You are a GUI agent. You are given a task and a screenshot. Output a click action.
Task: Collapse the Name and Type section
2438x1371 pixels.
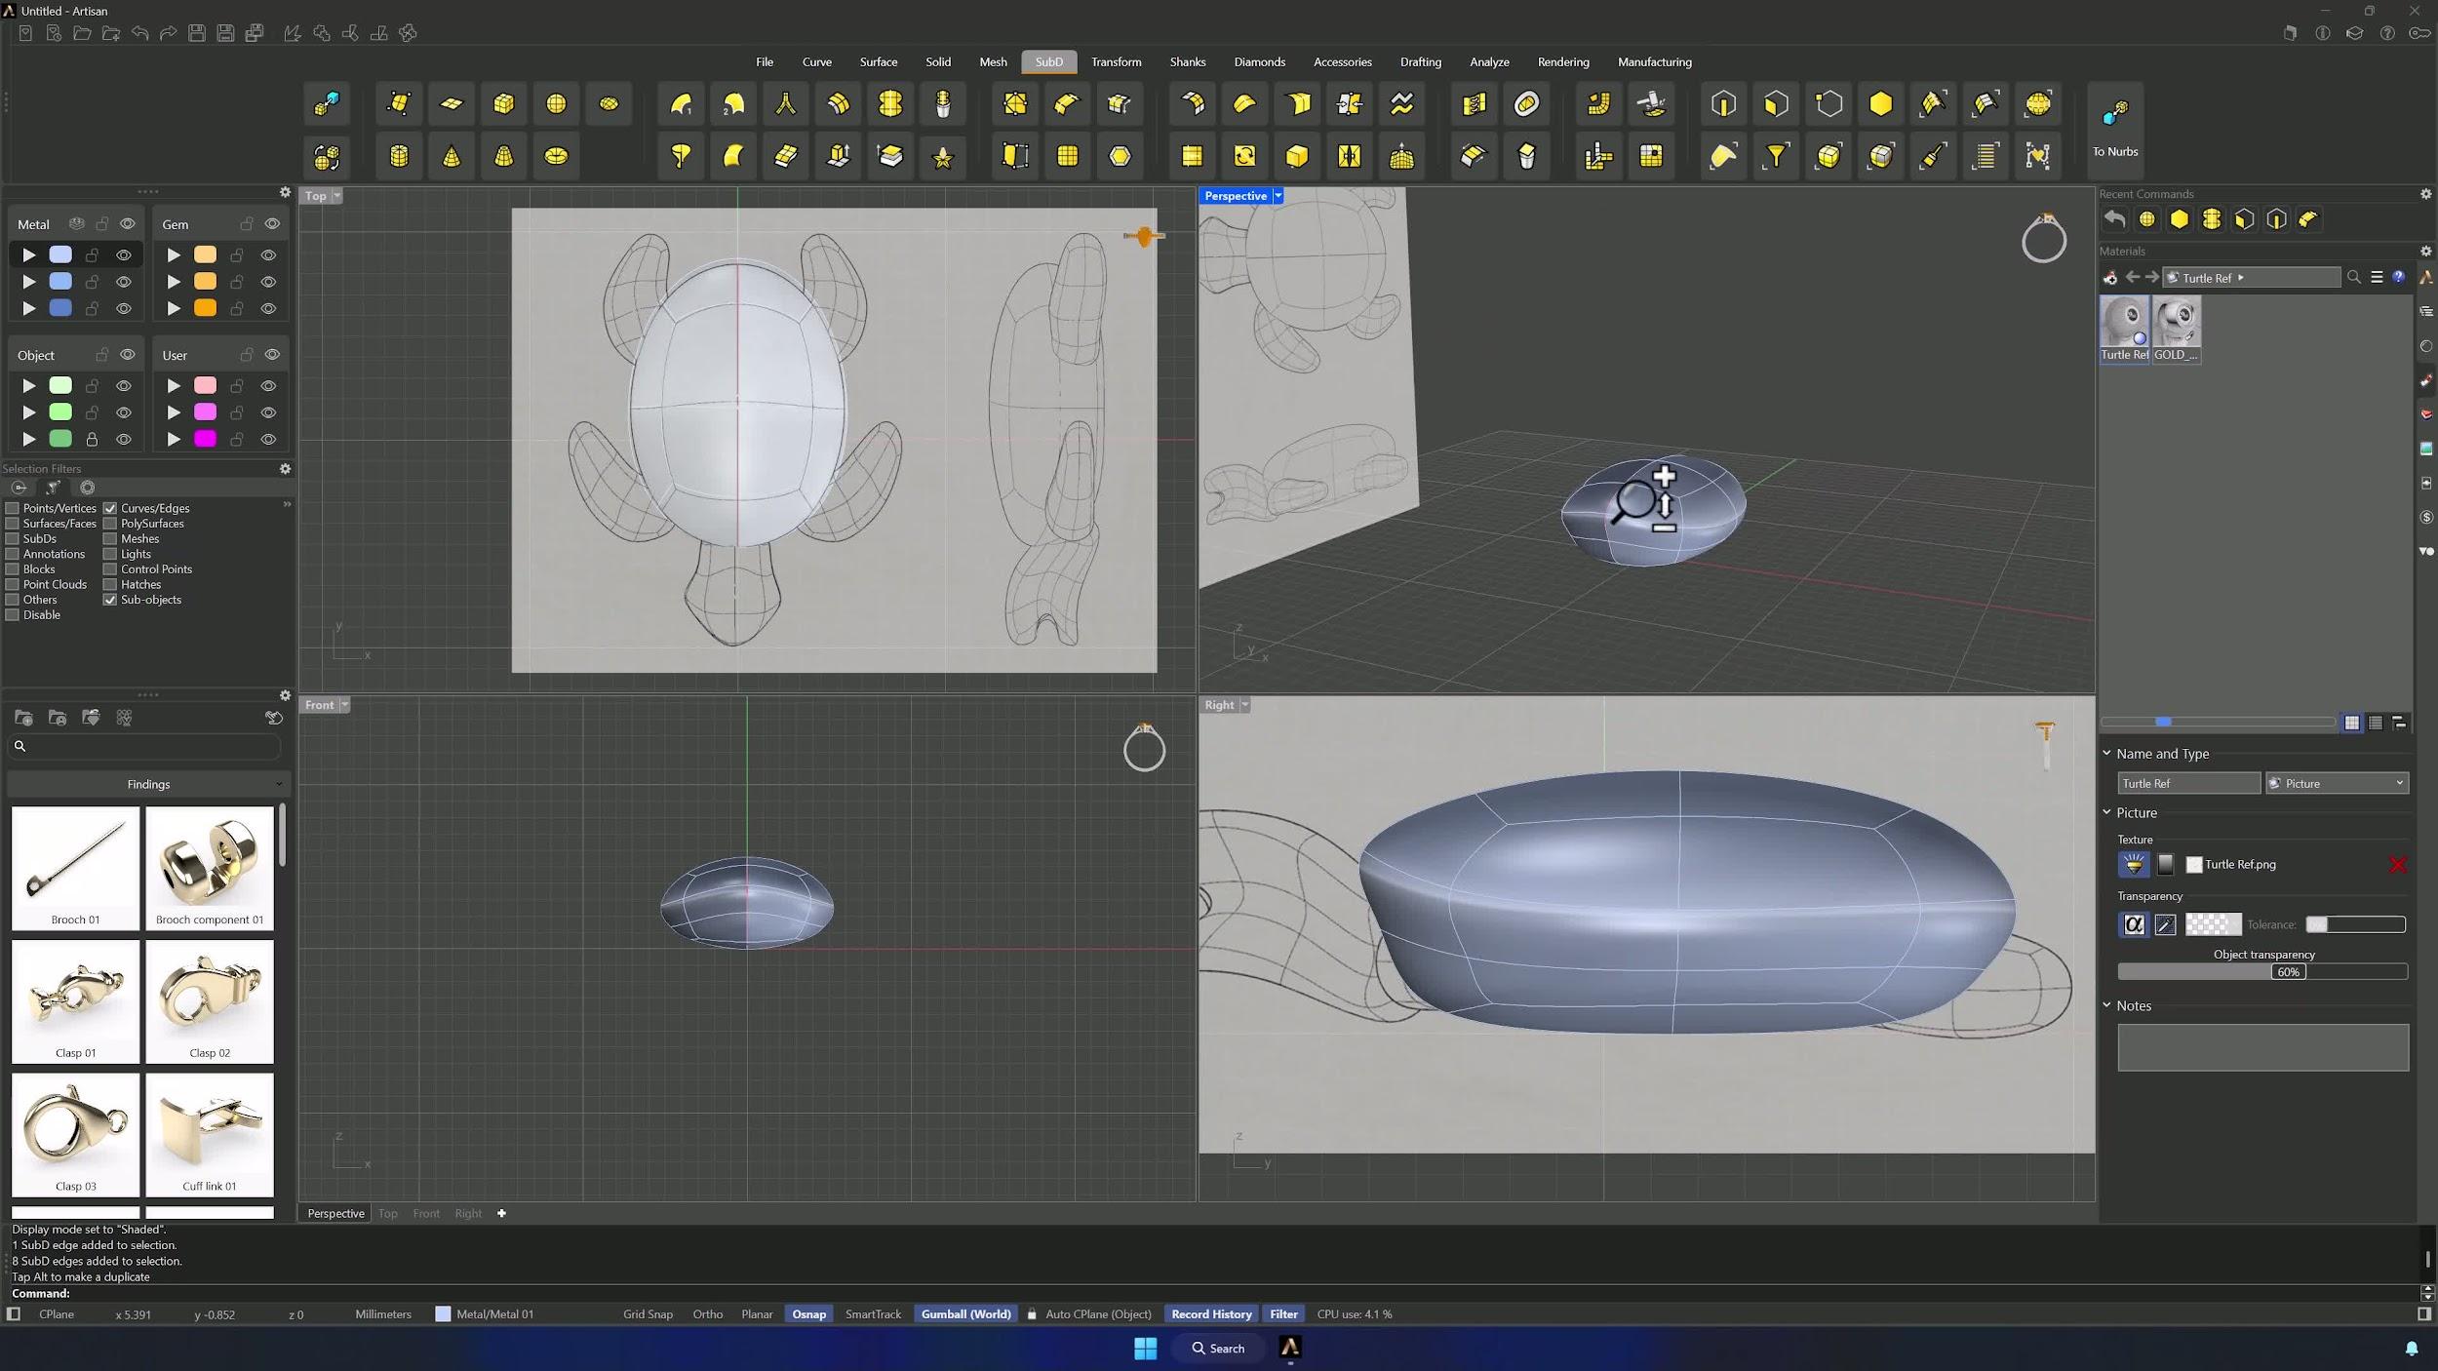[x=2106, y=754]
